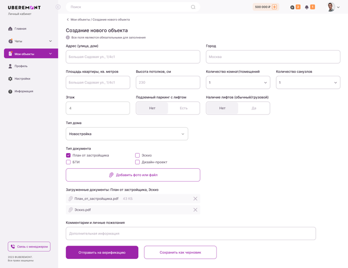This screenshot has width=348, height=268.
Task: Uncheck План от застройщика checkbox
Action: 69,156
